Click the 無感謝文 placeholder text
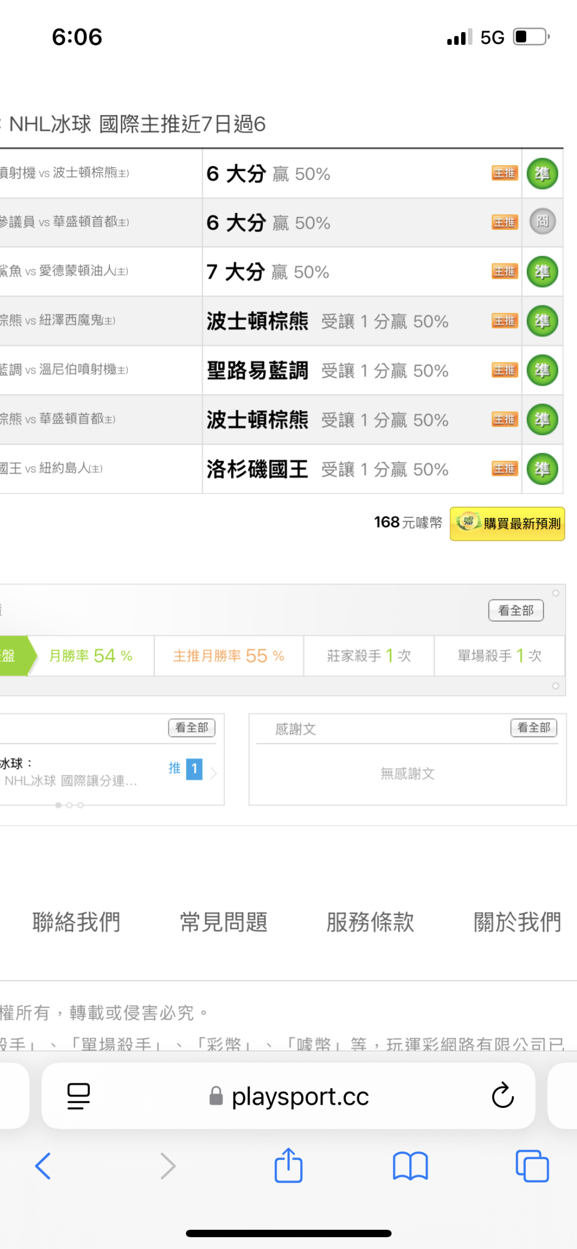577x1249 pixels. click(x=408, y=773)
